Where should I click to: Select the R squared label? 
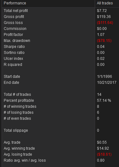[x=13, y=64]
